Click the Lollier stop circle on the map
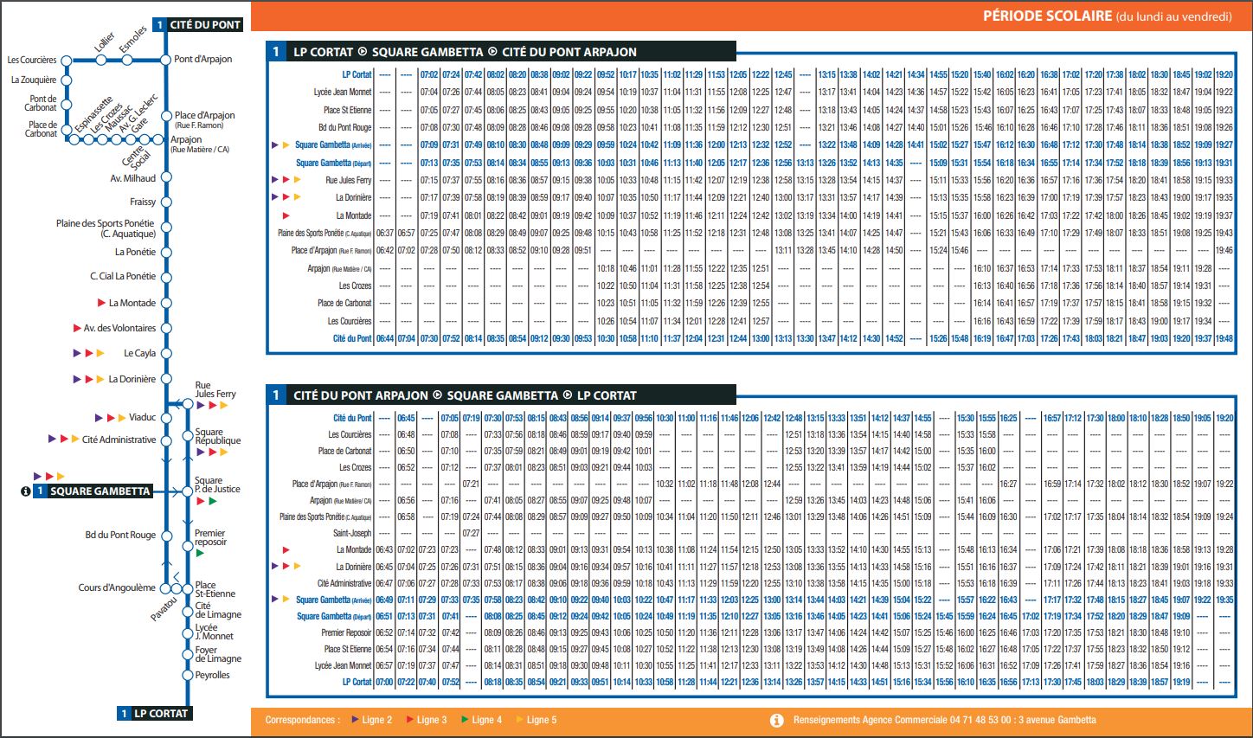Viewport: 1253px width, 738px height. pos(101,60)
